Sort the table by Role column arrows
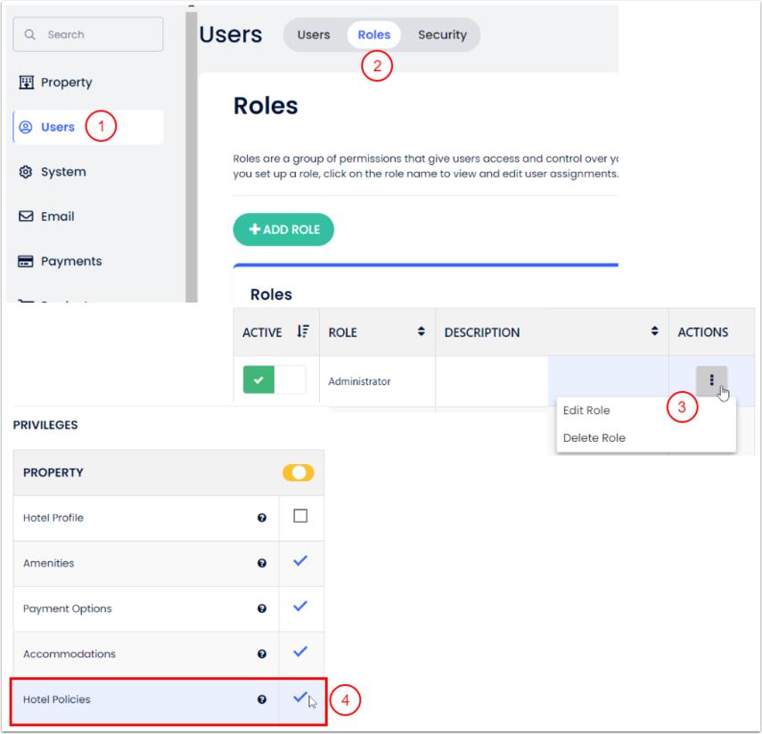Image resolution: width=762 pixels, height=734 pixels. click(x=421, y=332)
